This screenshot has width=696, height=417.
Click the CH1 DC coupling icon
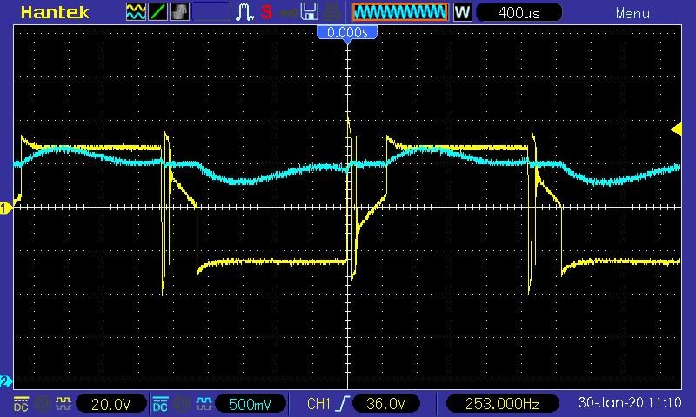pyautogui.click(x=21, y=404)
